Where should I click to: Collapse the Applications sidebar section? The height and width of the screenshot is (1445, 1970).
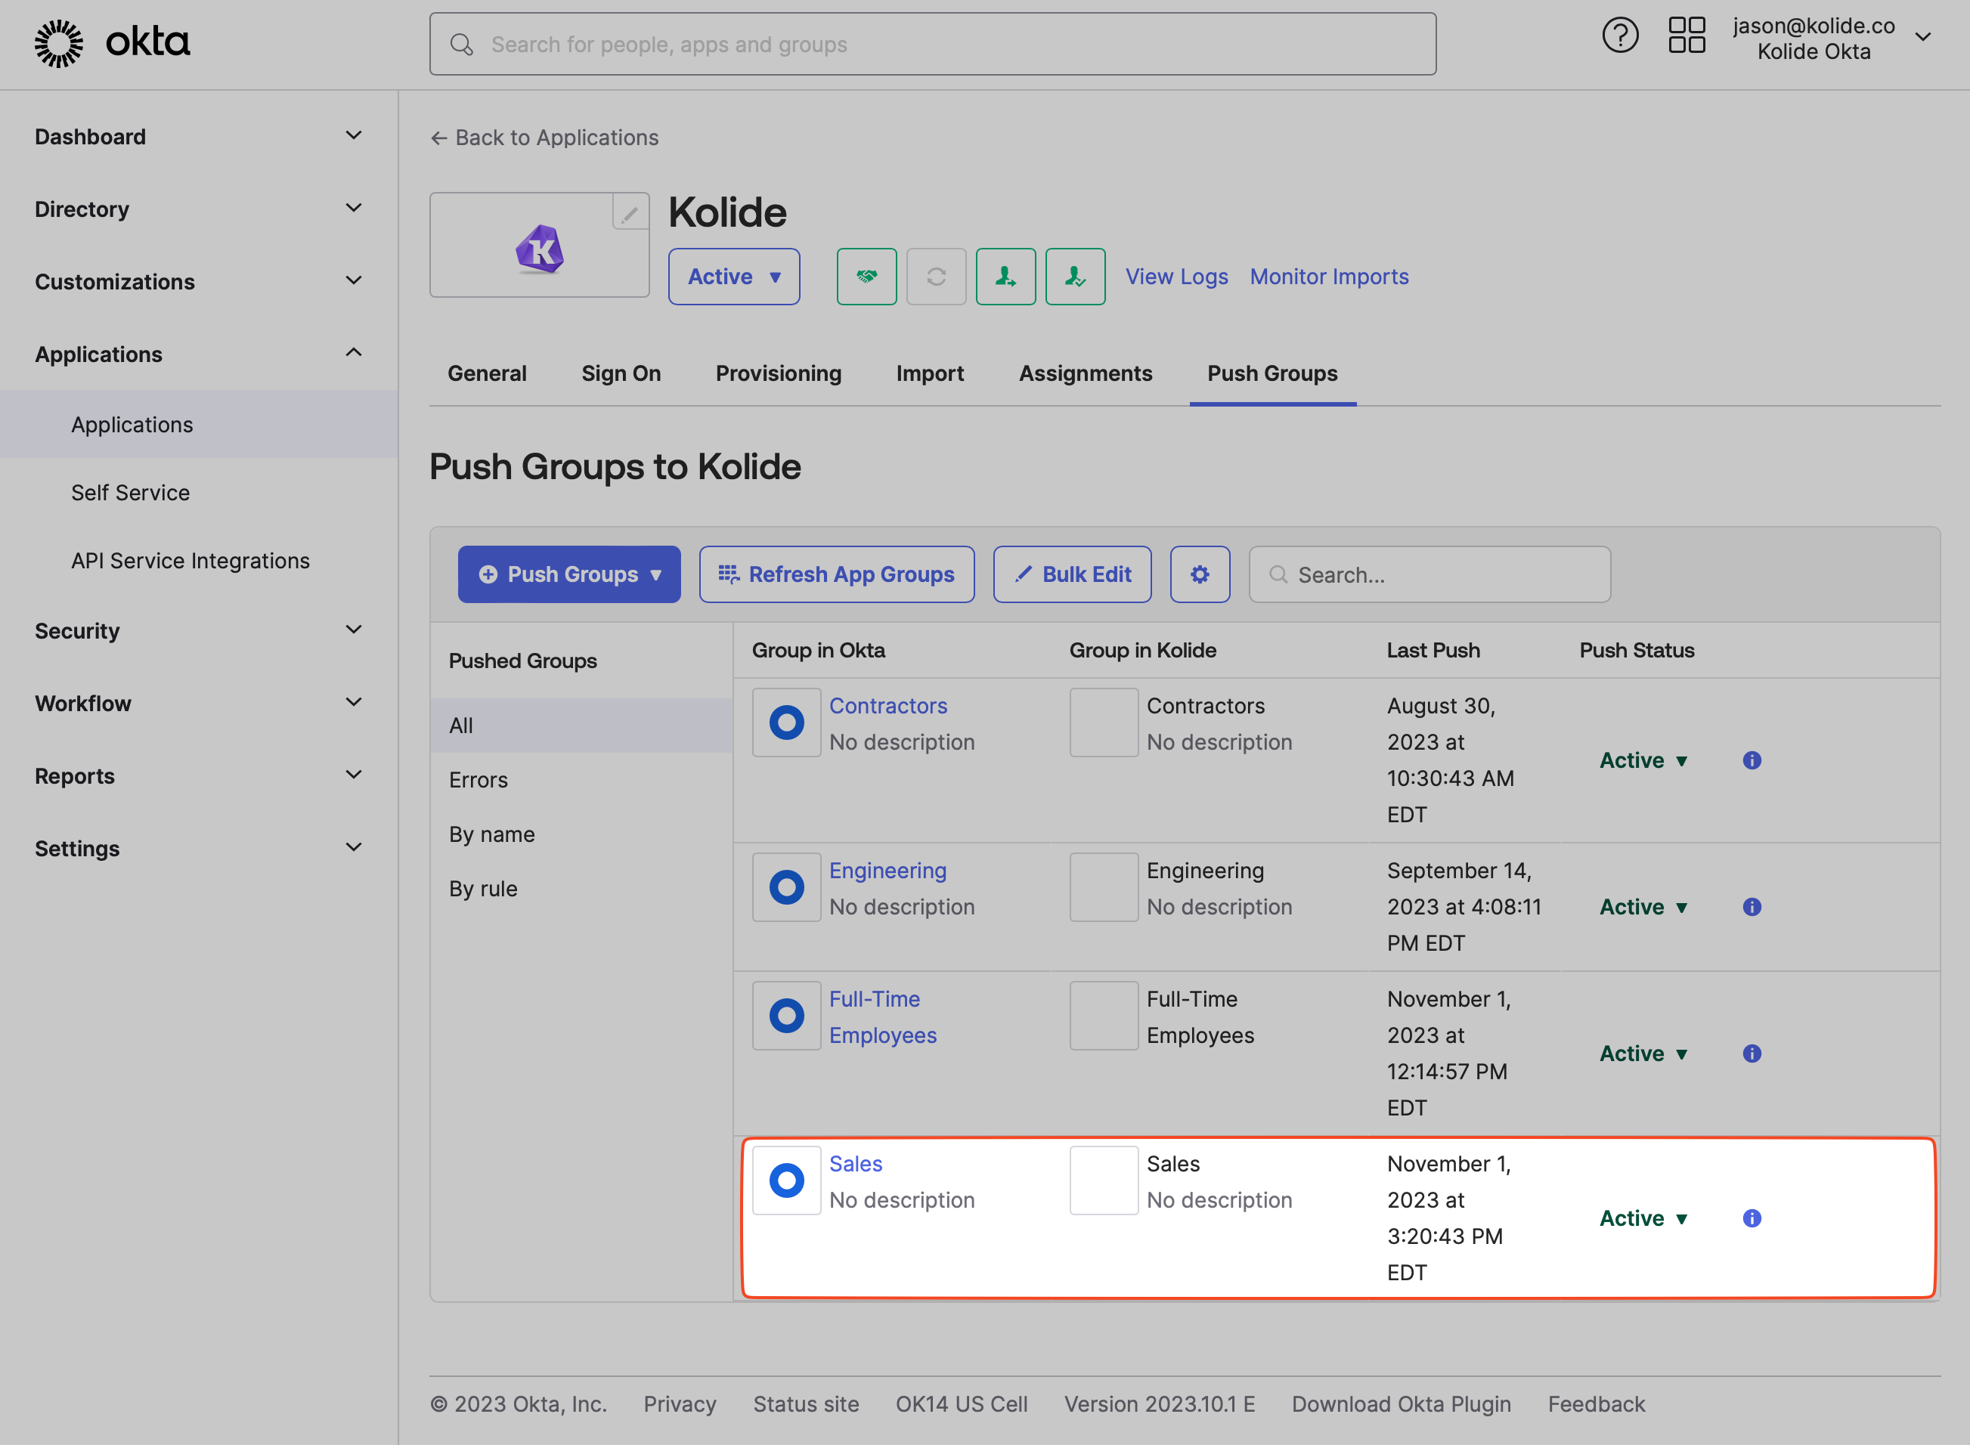(x=198, y=354)
